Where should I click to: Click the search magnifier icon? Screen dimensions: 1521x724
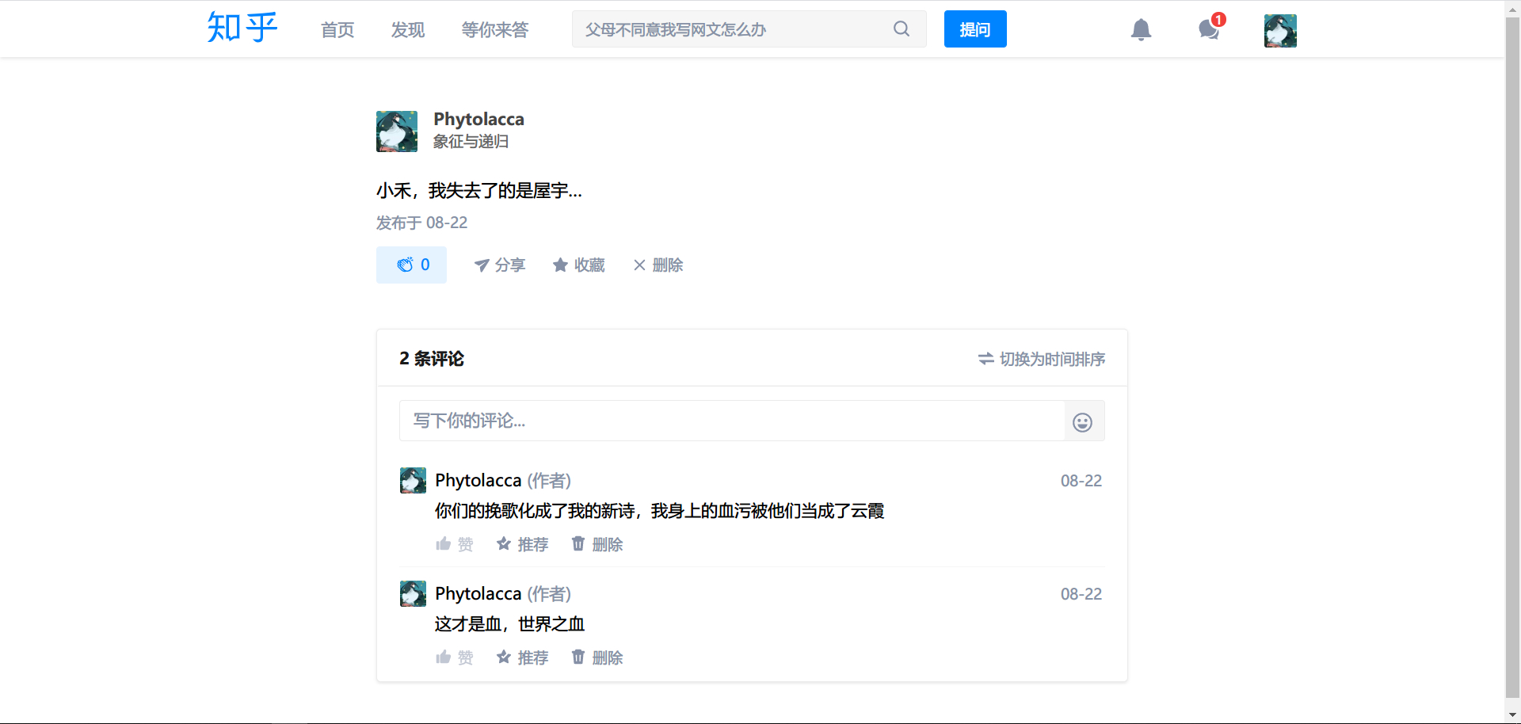901,29
